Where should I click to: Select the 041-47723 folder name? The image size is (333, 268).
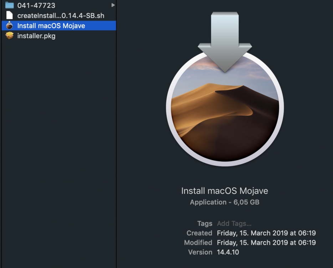pos(36,5)
